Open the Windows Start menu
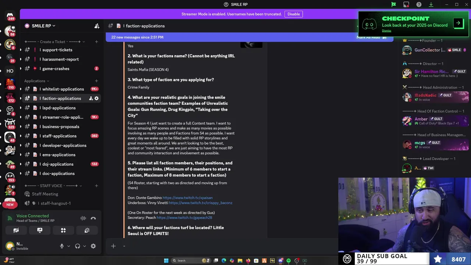 [x=166, y=261]
